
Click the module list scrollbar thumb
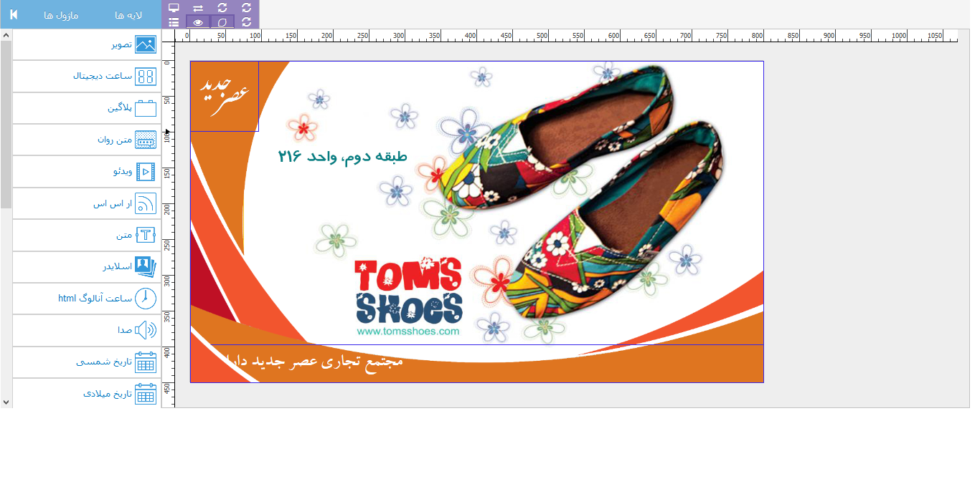6,124
